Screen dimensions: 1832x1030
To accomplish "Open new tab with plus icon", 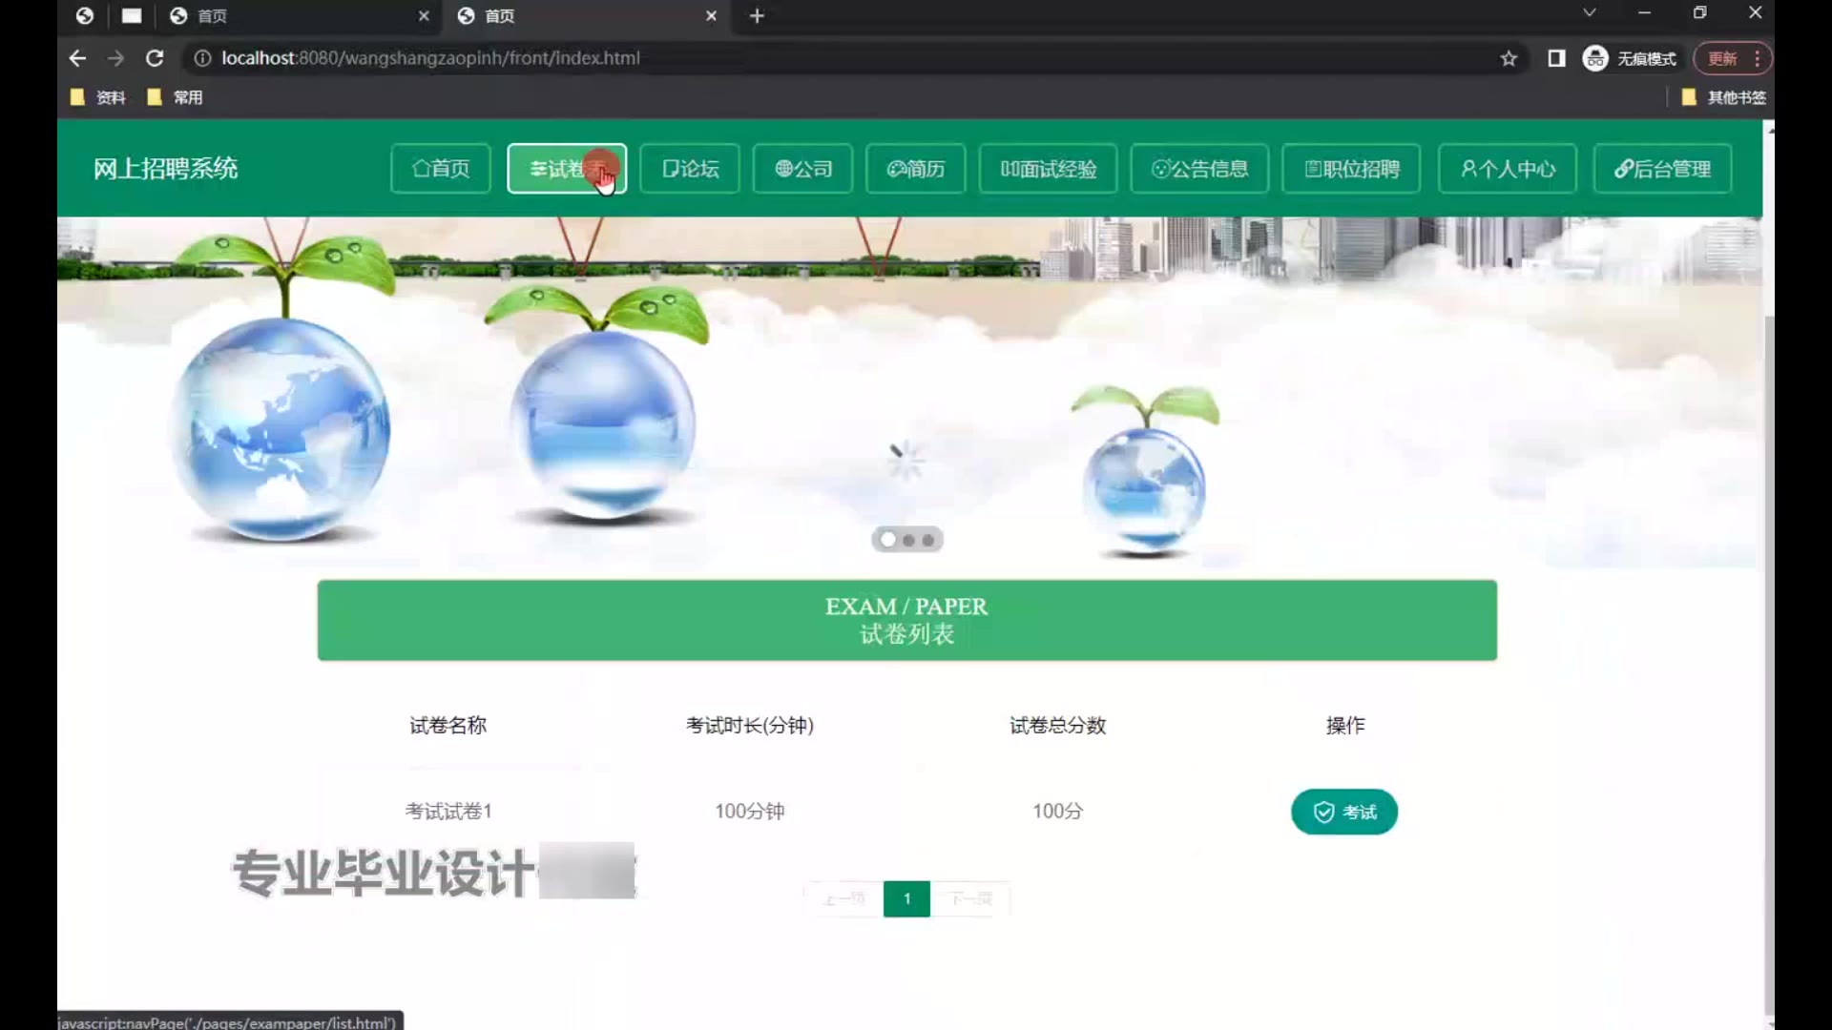I will click(x=757, y=15).
